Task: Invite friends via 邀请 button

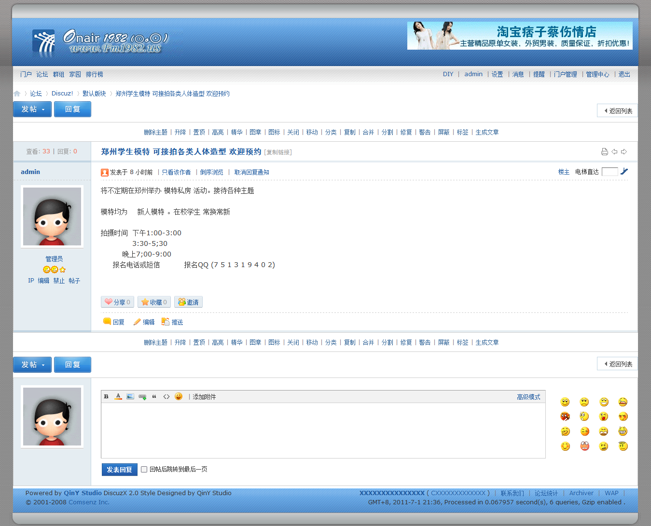Action: 188,302
